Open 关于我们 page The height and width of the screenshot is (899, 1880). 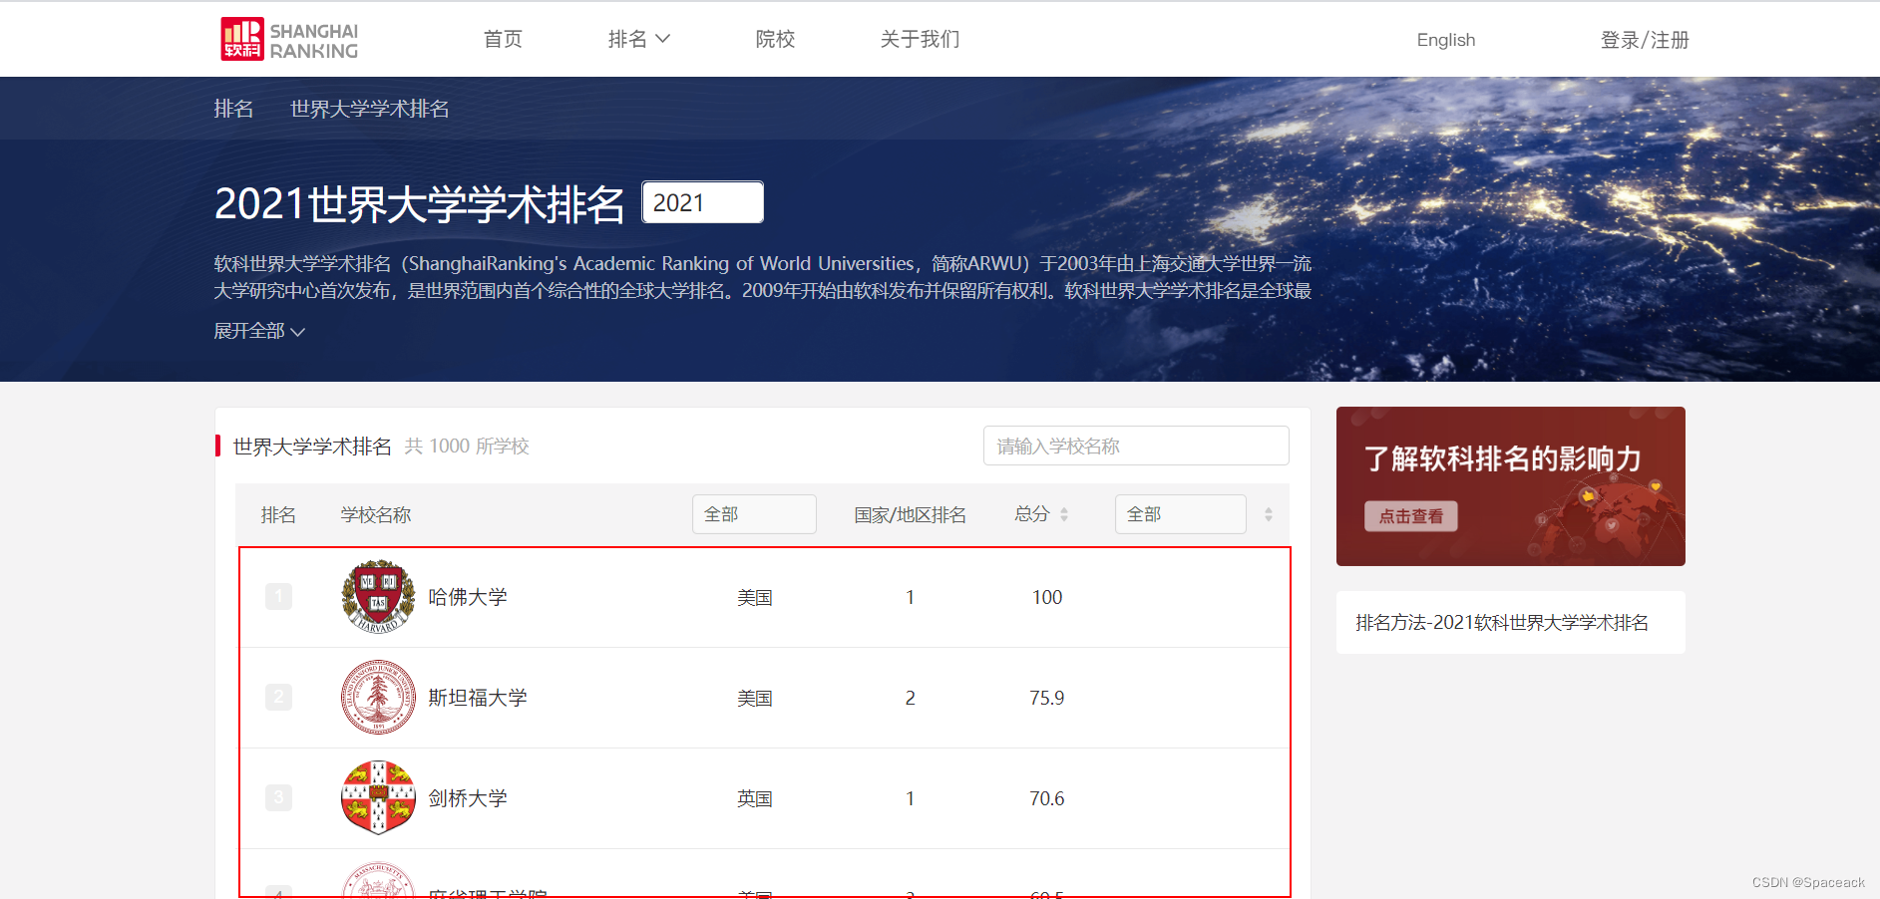[x=920, y=39]
